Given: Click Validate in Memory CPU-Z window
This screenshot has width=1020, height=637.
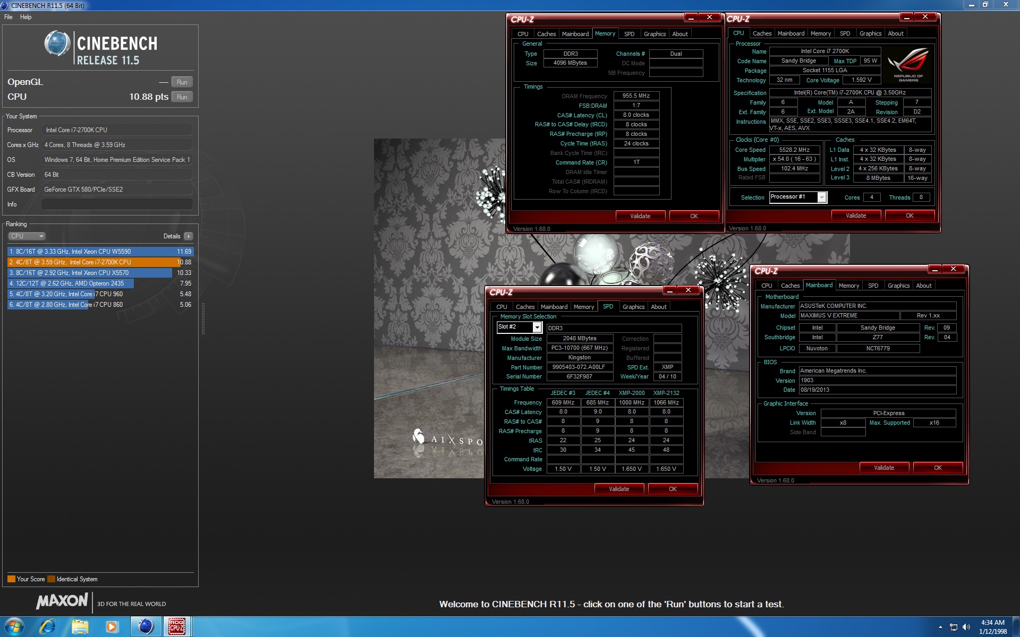Looking at the screenshot, I should [x=640, y=216].
